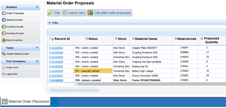This screenshot has width=226, height=108.
Task: Open Material Orders module
Action: (21, 20)
